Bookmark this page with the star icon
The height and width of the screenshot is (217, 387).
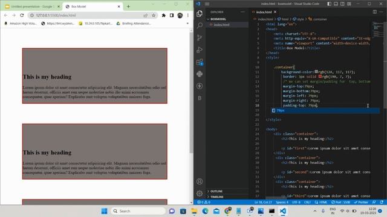pos(154,15)
